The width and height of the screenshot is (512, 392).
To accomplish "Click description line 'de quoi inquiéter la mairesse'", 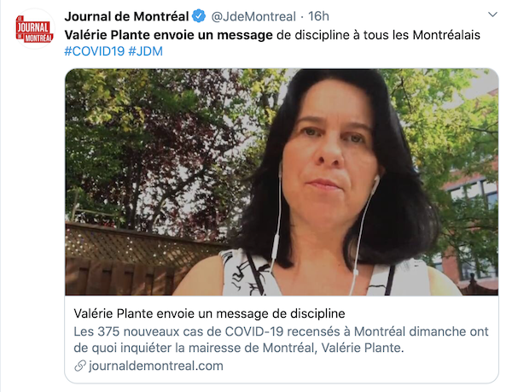I will coord(239,348).
